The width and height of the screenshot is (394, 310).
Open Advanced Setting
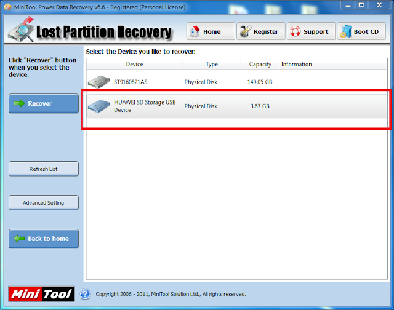click(x=44, y=203)
